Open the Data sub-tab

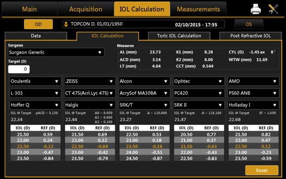(36, 36)
